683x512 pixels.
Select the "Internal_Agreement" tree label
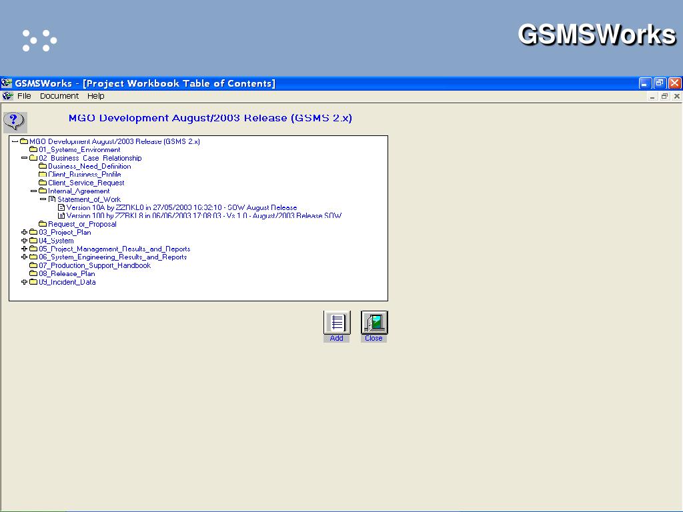click(x=79, y=191)
